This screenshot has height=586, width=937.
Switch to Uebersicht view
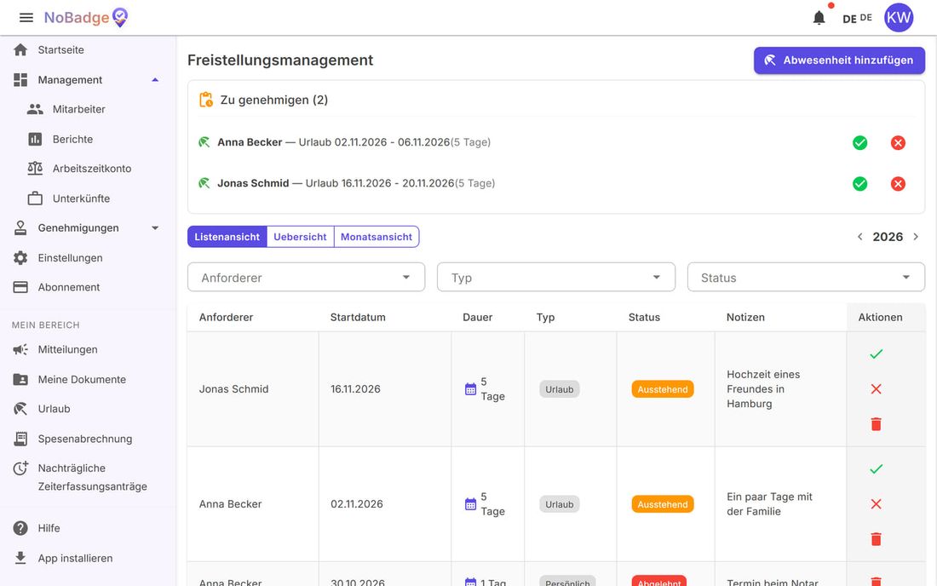(300, 237)
